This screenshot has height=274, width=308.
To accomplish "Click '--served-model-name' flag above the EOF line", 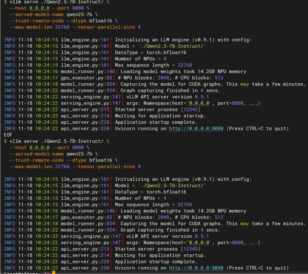I will coord(37,15).
